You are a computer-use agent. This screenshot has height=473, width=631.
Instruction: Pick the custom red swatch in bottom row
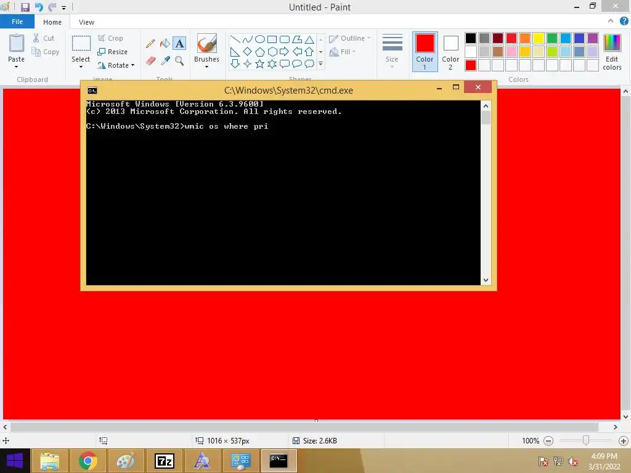click(x=470, y=65)
